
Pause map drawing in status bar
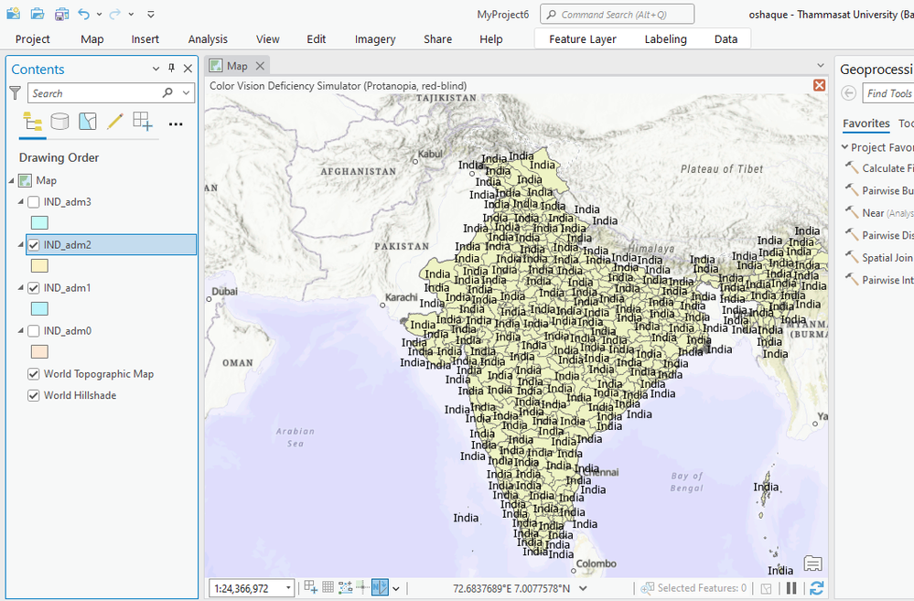(x=791, y=588)
